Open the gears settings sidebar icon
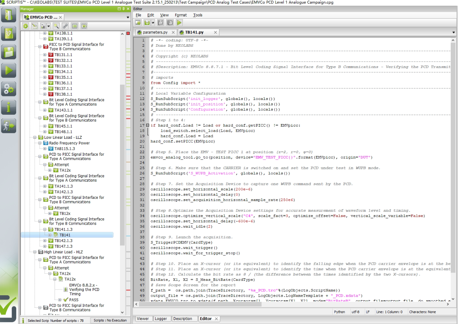The height and width of the screenshot is (324, 458). tap(9, 88)
